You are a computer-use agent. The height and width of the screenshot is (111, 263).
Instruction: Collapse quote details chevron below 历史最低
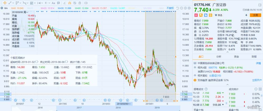coord(227,52)
